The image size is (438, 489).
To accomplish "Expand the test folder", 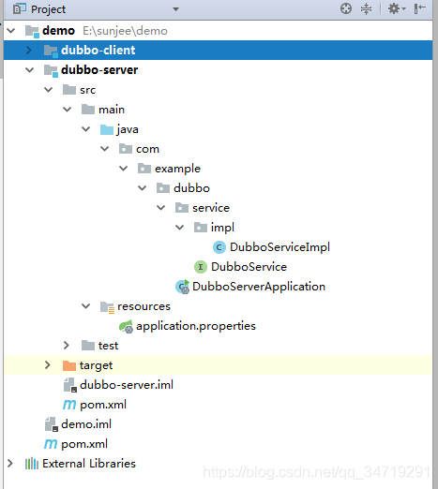I will click(67, 346).
